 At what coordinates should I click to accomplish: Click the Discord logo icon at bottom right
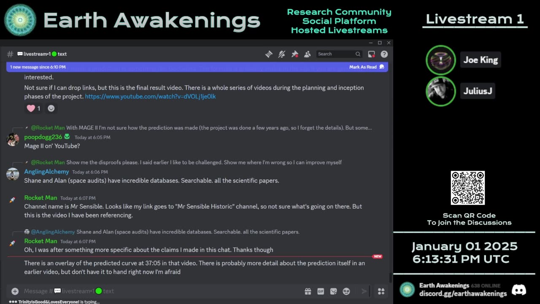518,290
